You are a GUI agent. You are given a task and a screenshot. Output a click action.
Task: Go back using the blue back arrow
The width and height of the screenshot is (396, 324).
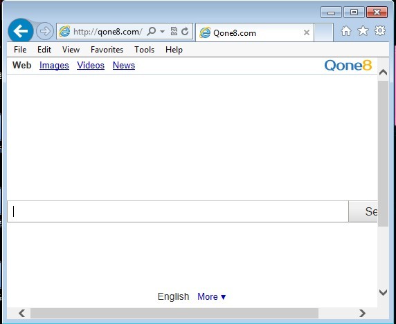coord(21,31)
